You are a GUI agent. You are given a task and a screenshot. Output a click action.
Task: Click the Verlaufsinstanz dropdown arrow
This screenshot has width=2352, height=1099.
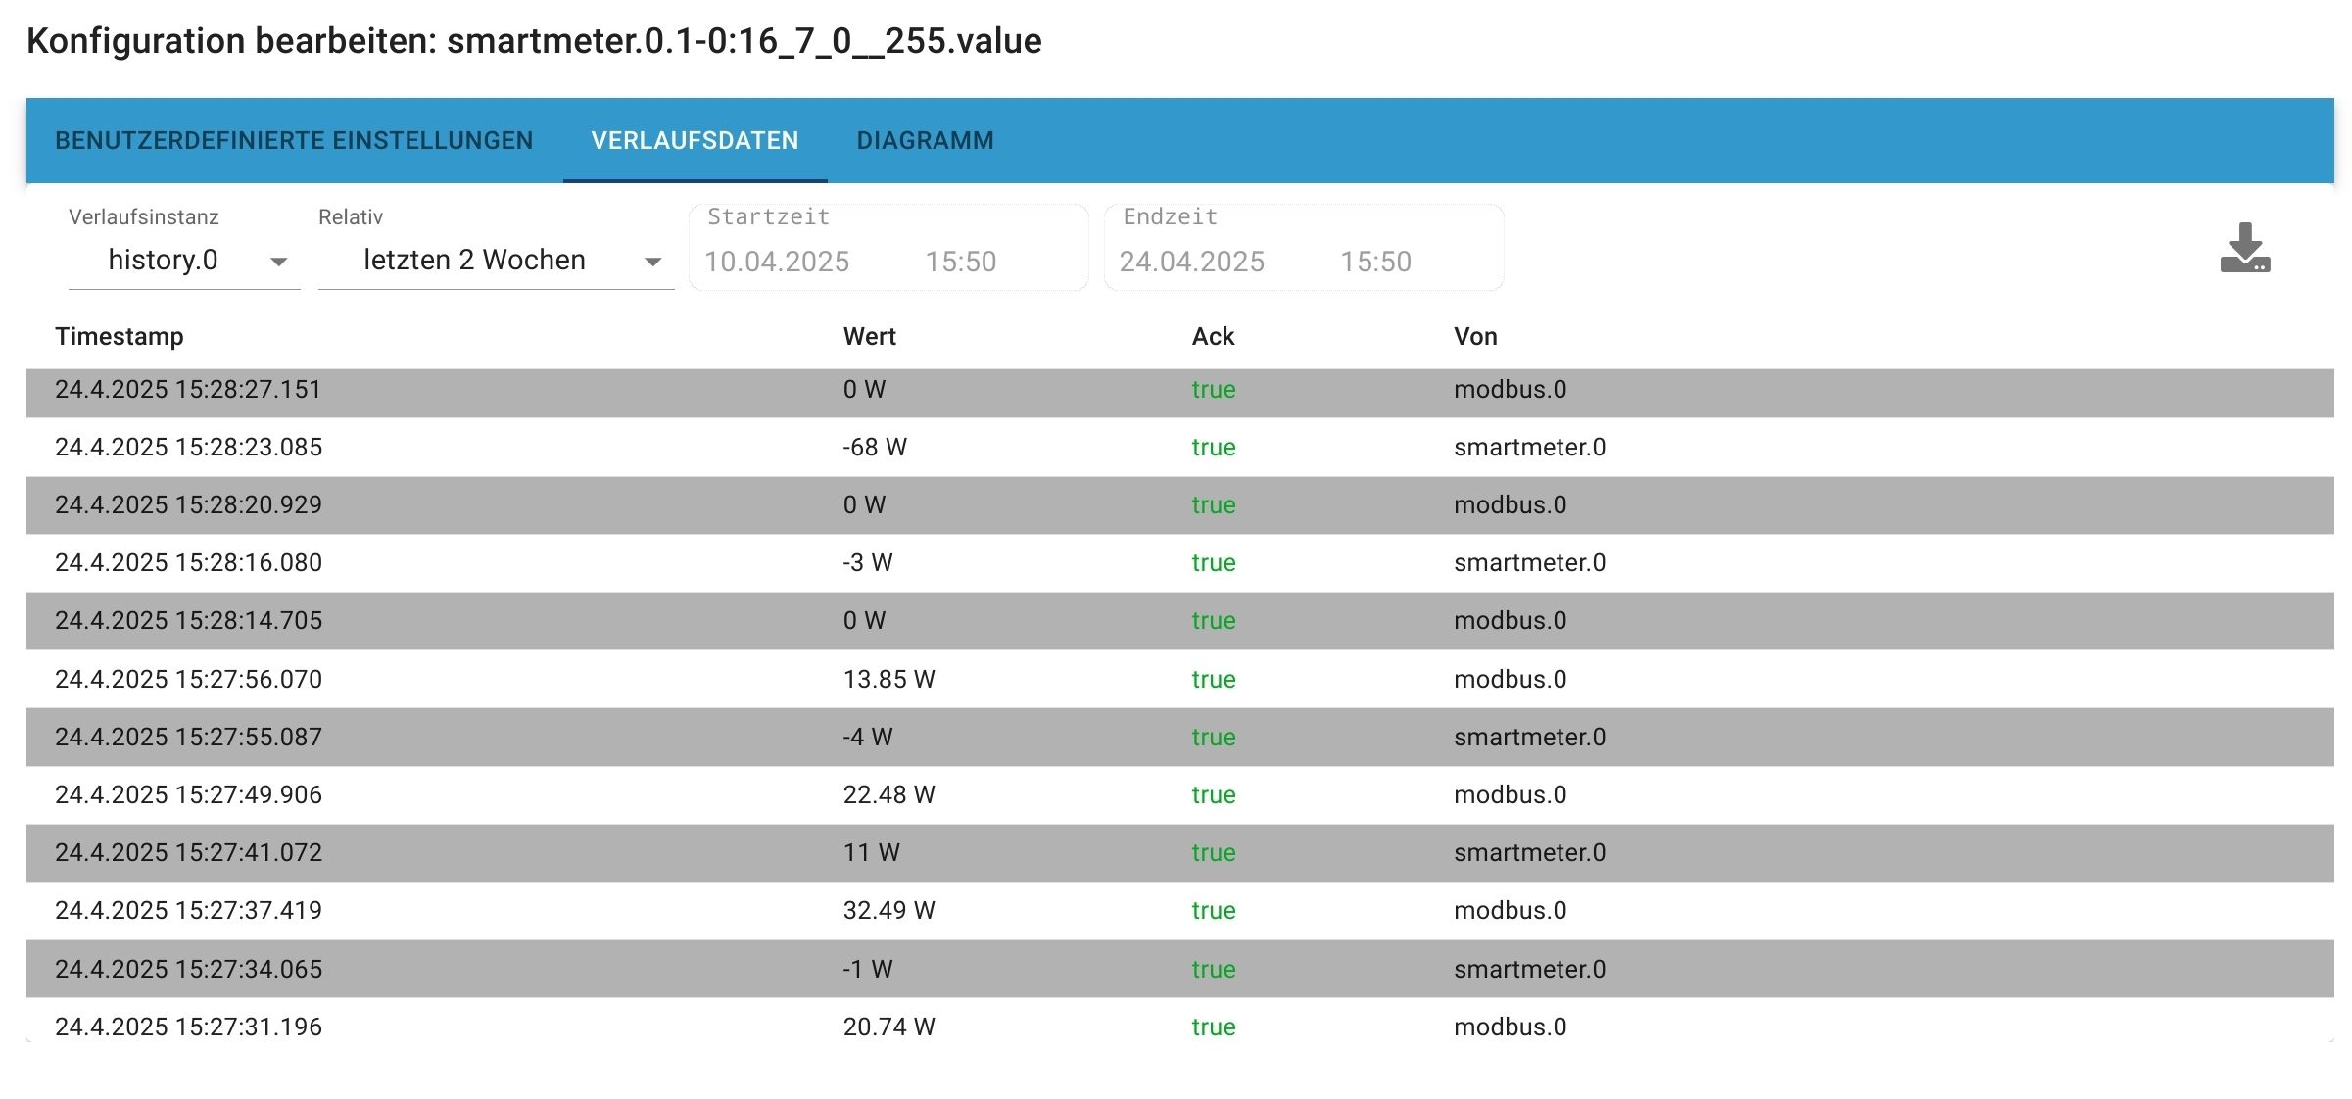278,262
